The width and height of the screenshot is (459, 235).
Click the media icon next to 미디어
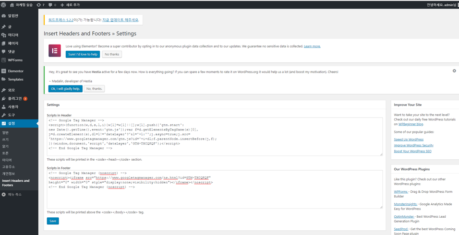[3, 35]
